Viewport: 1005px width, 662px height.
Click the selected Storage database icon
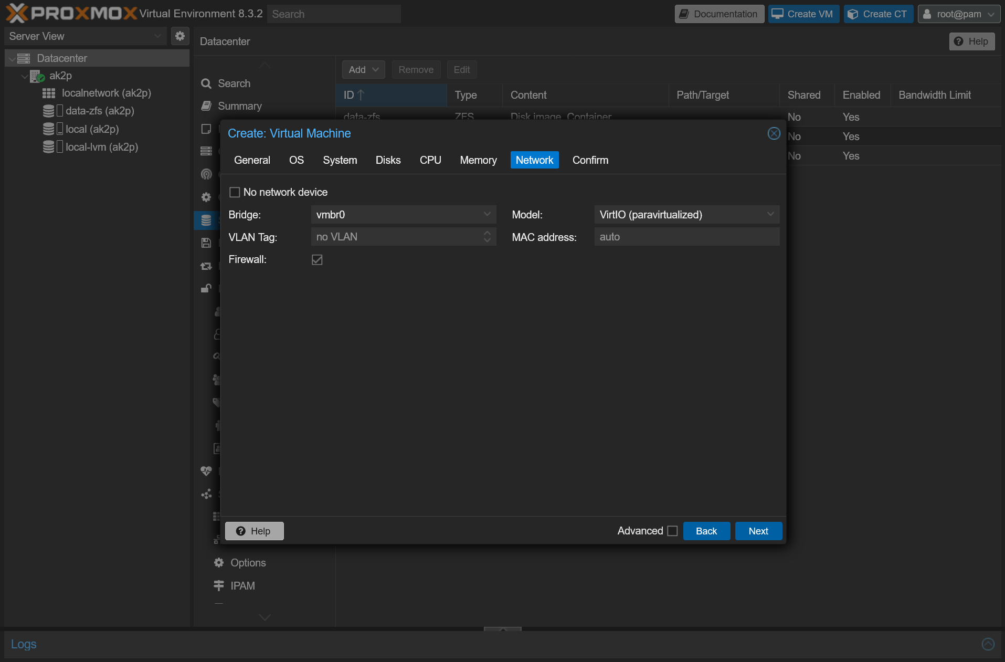click(x=206, y=220)
